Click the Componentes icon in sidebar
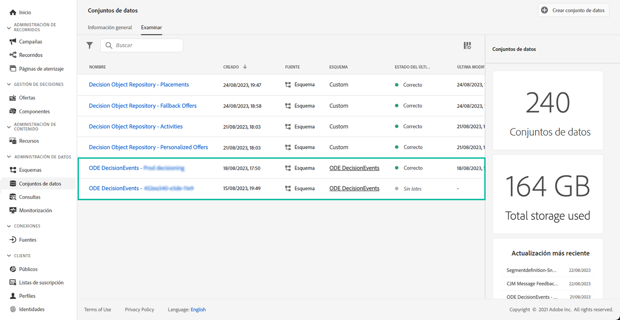The width and height of the screenshot is (620, 320). (x=13, y=111)
